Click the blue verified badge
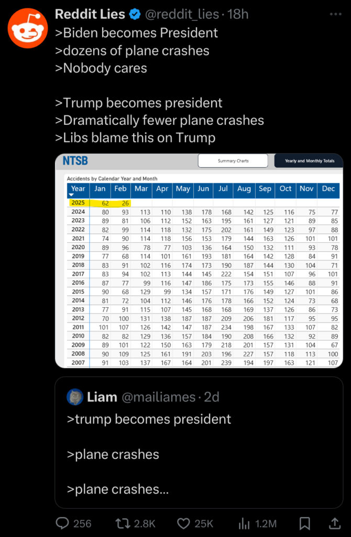This screenshot has width=351, height=537. pyautogui.click(x=135, y=14)
